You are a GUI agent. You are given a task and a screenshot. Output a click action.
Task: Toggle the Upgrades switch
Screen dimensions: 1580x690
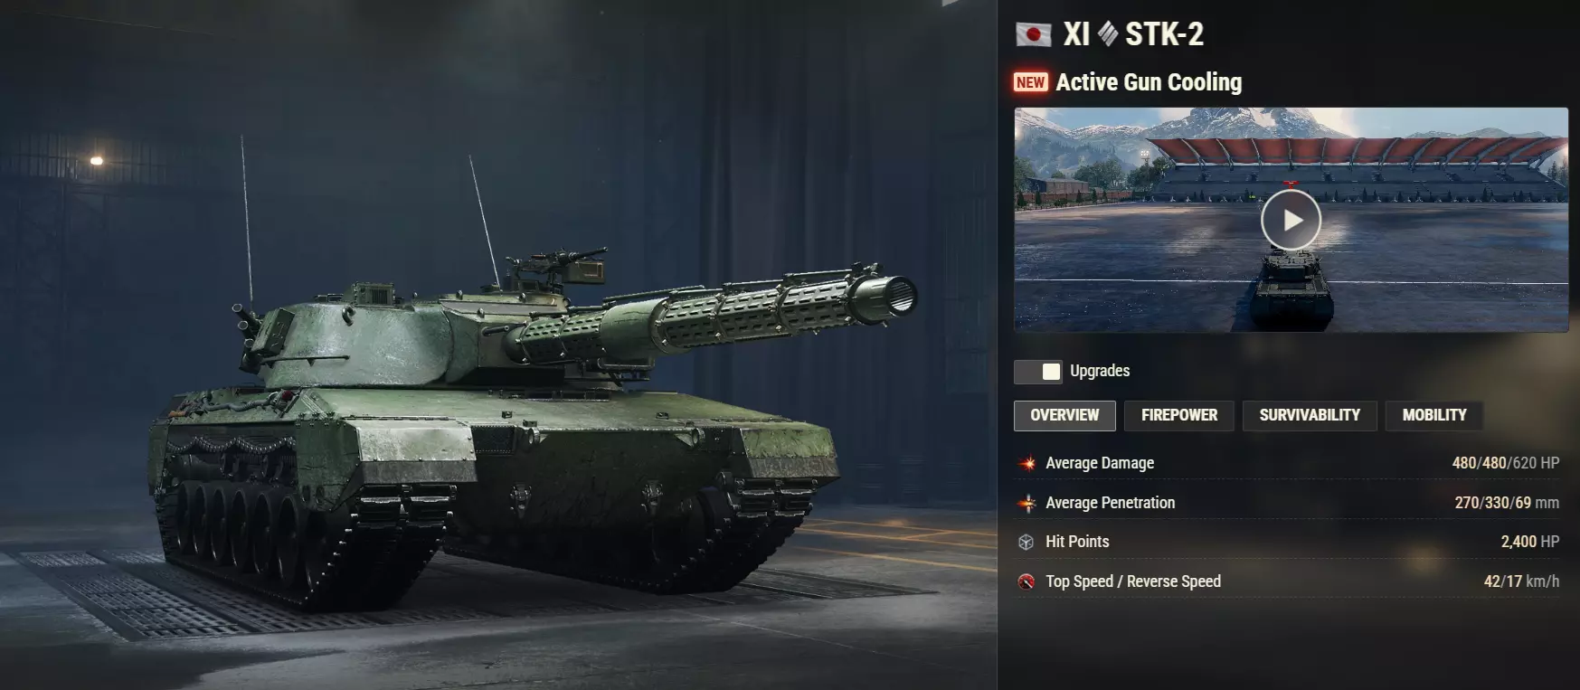coord(1038,372)
